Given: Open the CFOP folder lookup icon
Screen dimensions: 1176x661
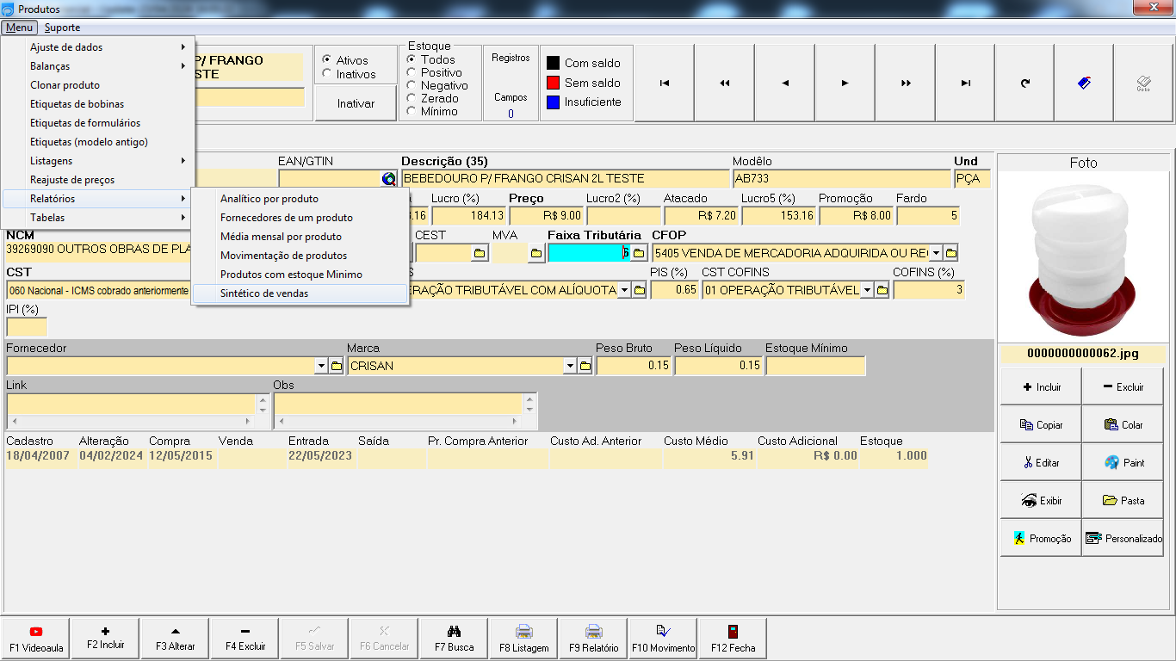Looking at the screenshot, I should 950,253.
